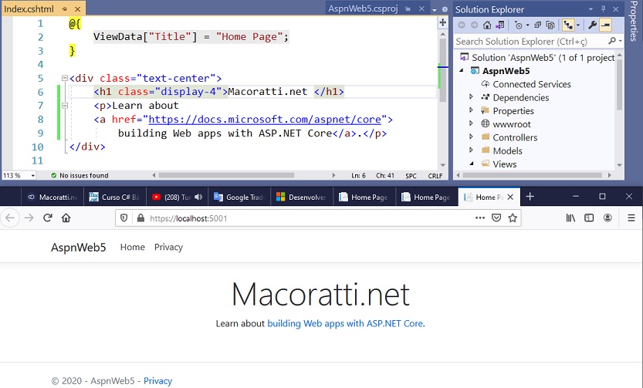Select Solution 'AspnWeb5' root node
This screenshot has width=643, height=388.
pos(537,57)
